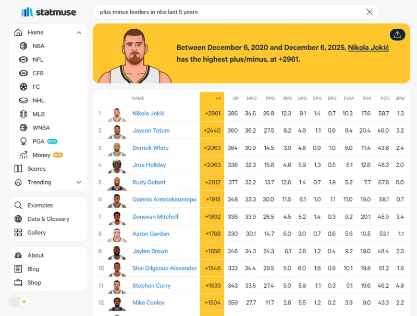Click Giannis Antetokounmpo's name in table

[x=164, y=200]
